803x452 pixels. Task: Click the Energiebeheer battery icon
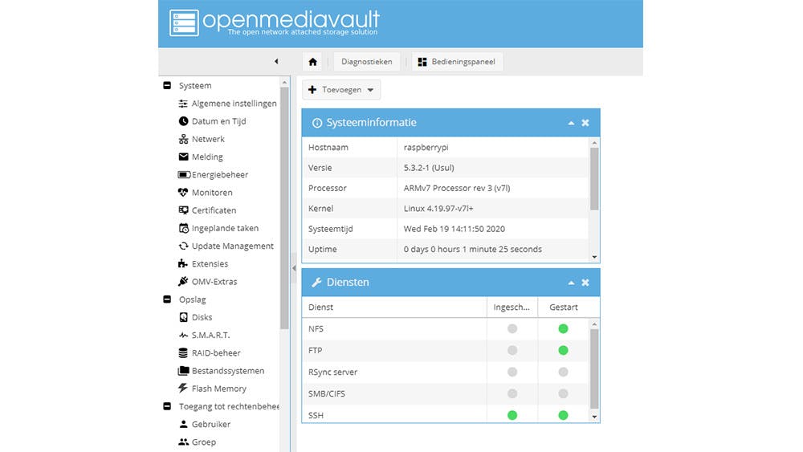[184, 174]
